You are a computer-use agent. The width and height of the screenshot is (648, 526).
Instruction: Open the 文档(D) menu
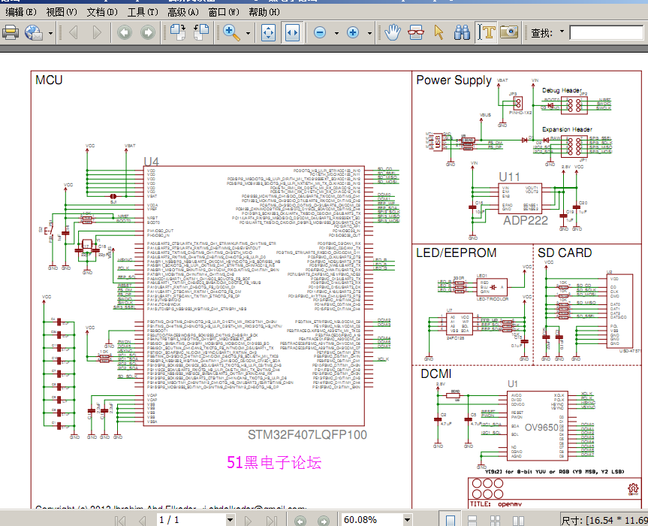tap(101, 12)
